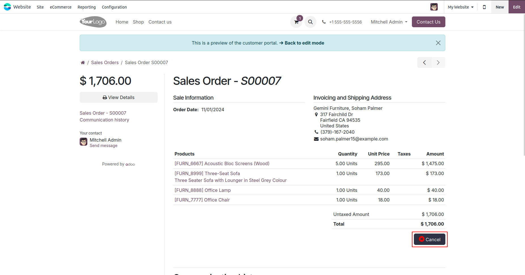Expand the My Website dropdown

point(461,7)
